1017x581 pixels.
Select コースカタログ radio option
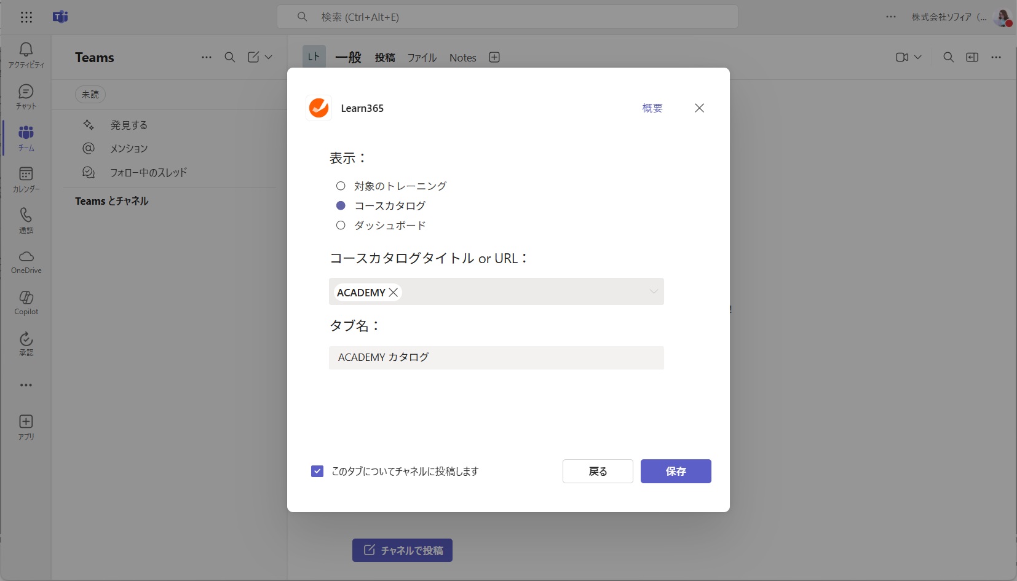point(341,205)
